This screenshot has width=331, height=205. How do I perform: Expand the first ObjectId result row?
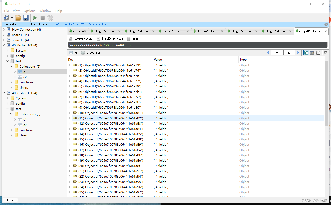coord(69,65)
